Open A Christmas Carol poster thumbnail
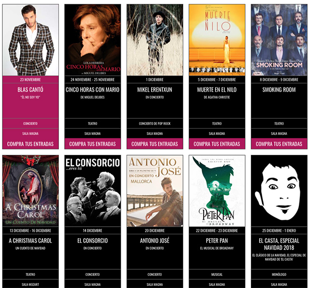Viewport: 309px width, 288px height. click(30, 191)
